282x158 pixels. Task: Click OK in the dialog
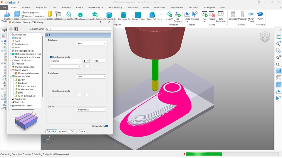72,131
